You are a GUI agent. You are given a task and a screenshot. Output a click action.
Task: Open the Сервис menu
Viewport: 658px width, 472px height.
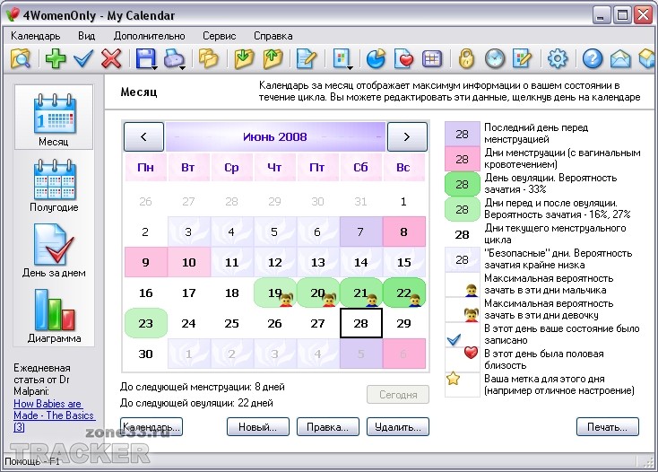coord(219,36)
